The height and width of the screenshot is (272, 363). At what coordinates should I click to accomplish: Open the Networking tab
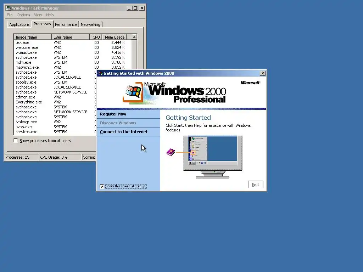tap(90, 24)
